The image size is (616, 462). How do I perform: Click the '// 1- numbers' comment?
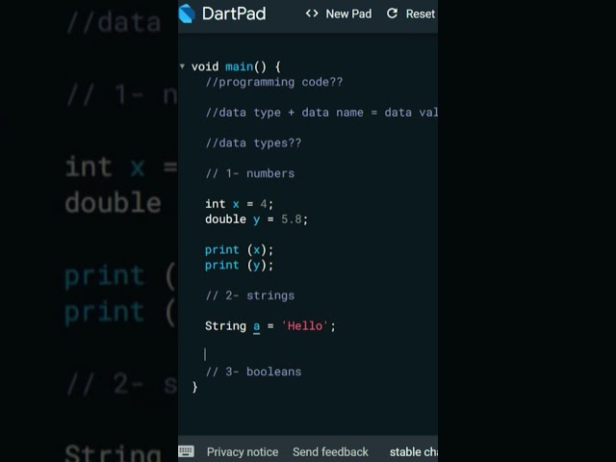click(250, 173)
